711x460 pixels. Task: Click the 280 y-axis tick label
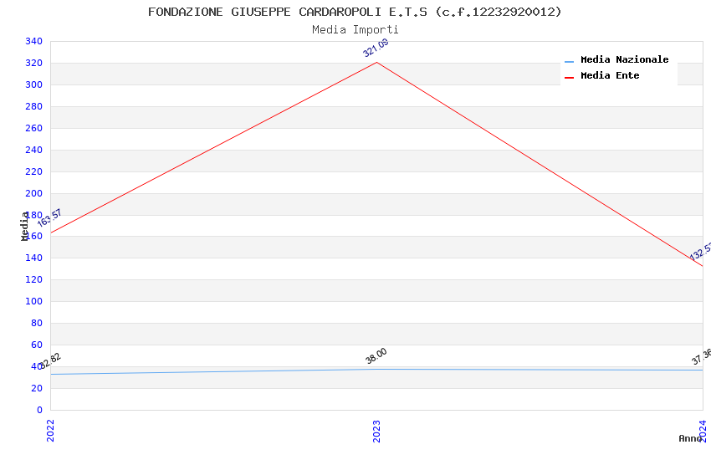pos(33,106)
